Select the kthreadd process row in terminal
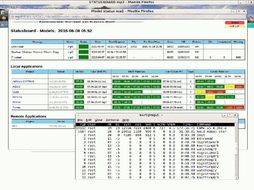 [x=155, y=139]
